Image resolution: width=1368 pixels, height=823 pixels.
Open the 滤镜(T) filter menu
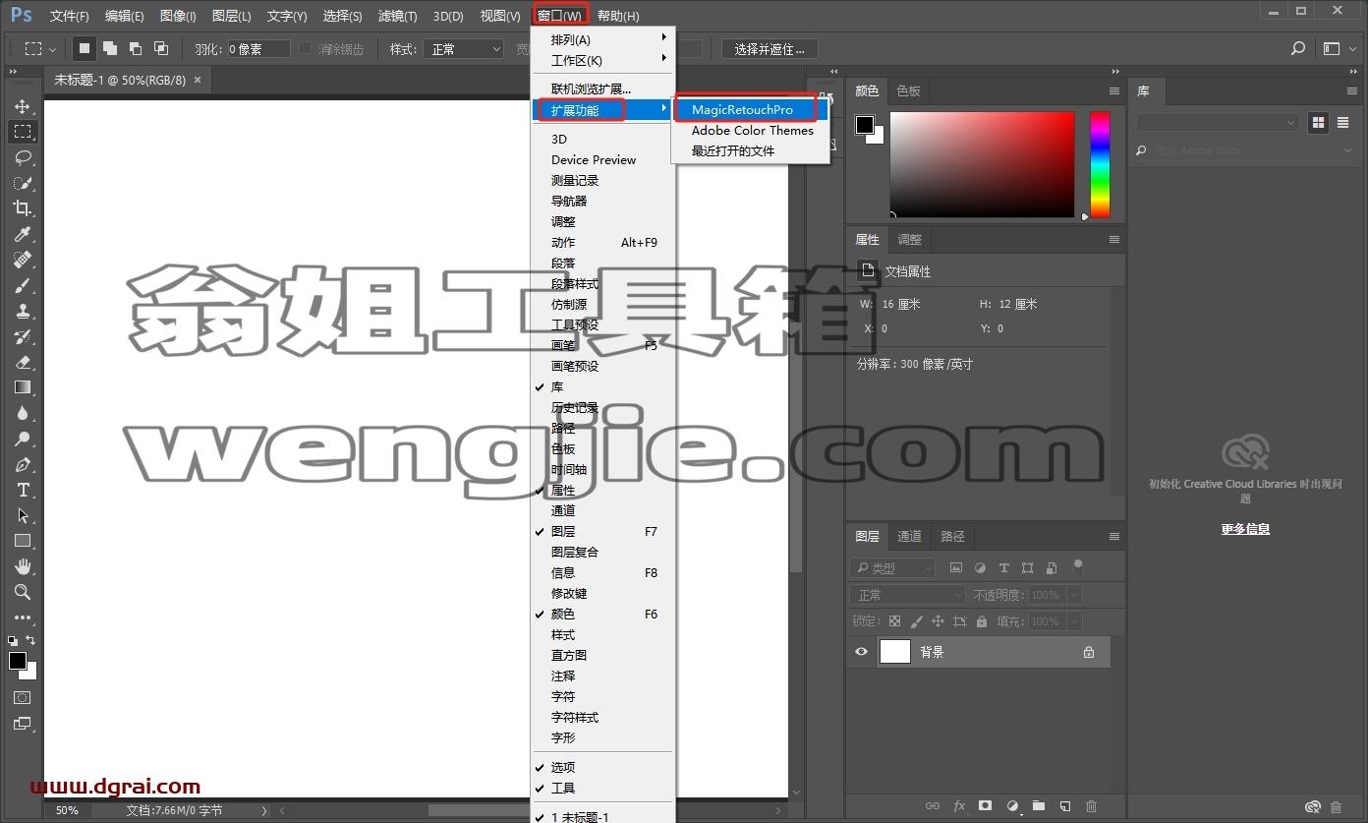pyautogui.click(x=398, y=16)
